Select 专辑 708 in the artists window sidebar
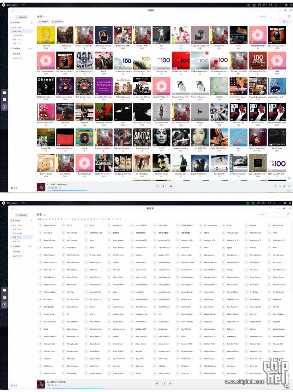The height and width of the screenshot is (392, 293). (17, 229)
